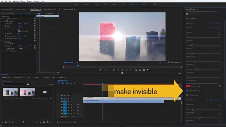Image resolution: width=226 pixels, height=127 pixels.
Task: Click the timeline Add Marker icon
Action: pyautogui.click(x=71, y=83)
